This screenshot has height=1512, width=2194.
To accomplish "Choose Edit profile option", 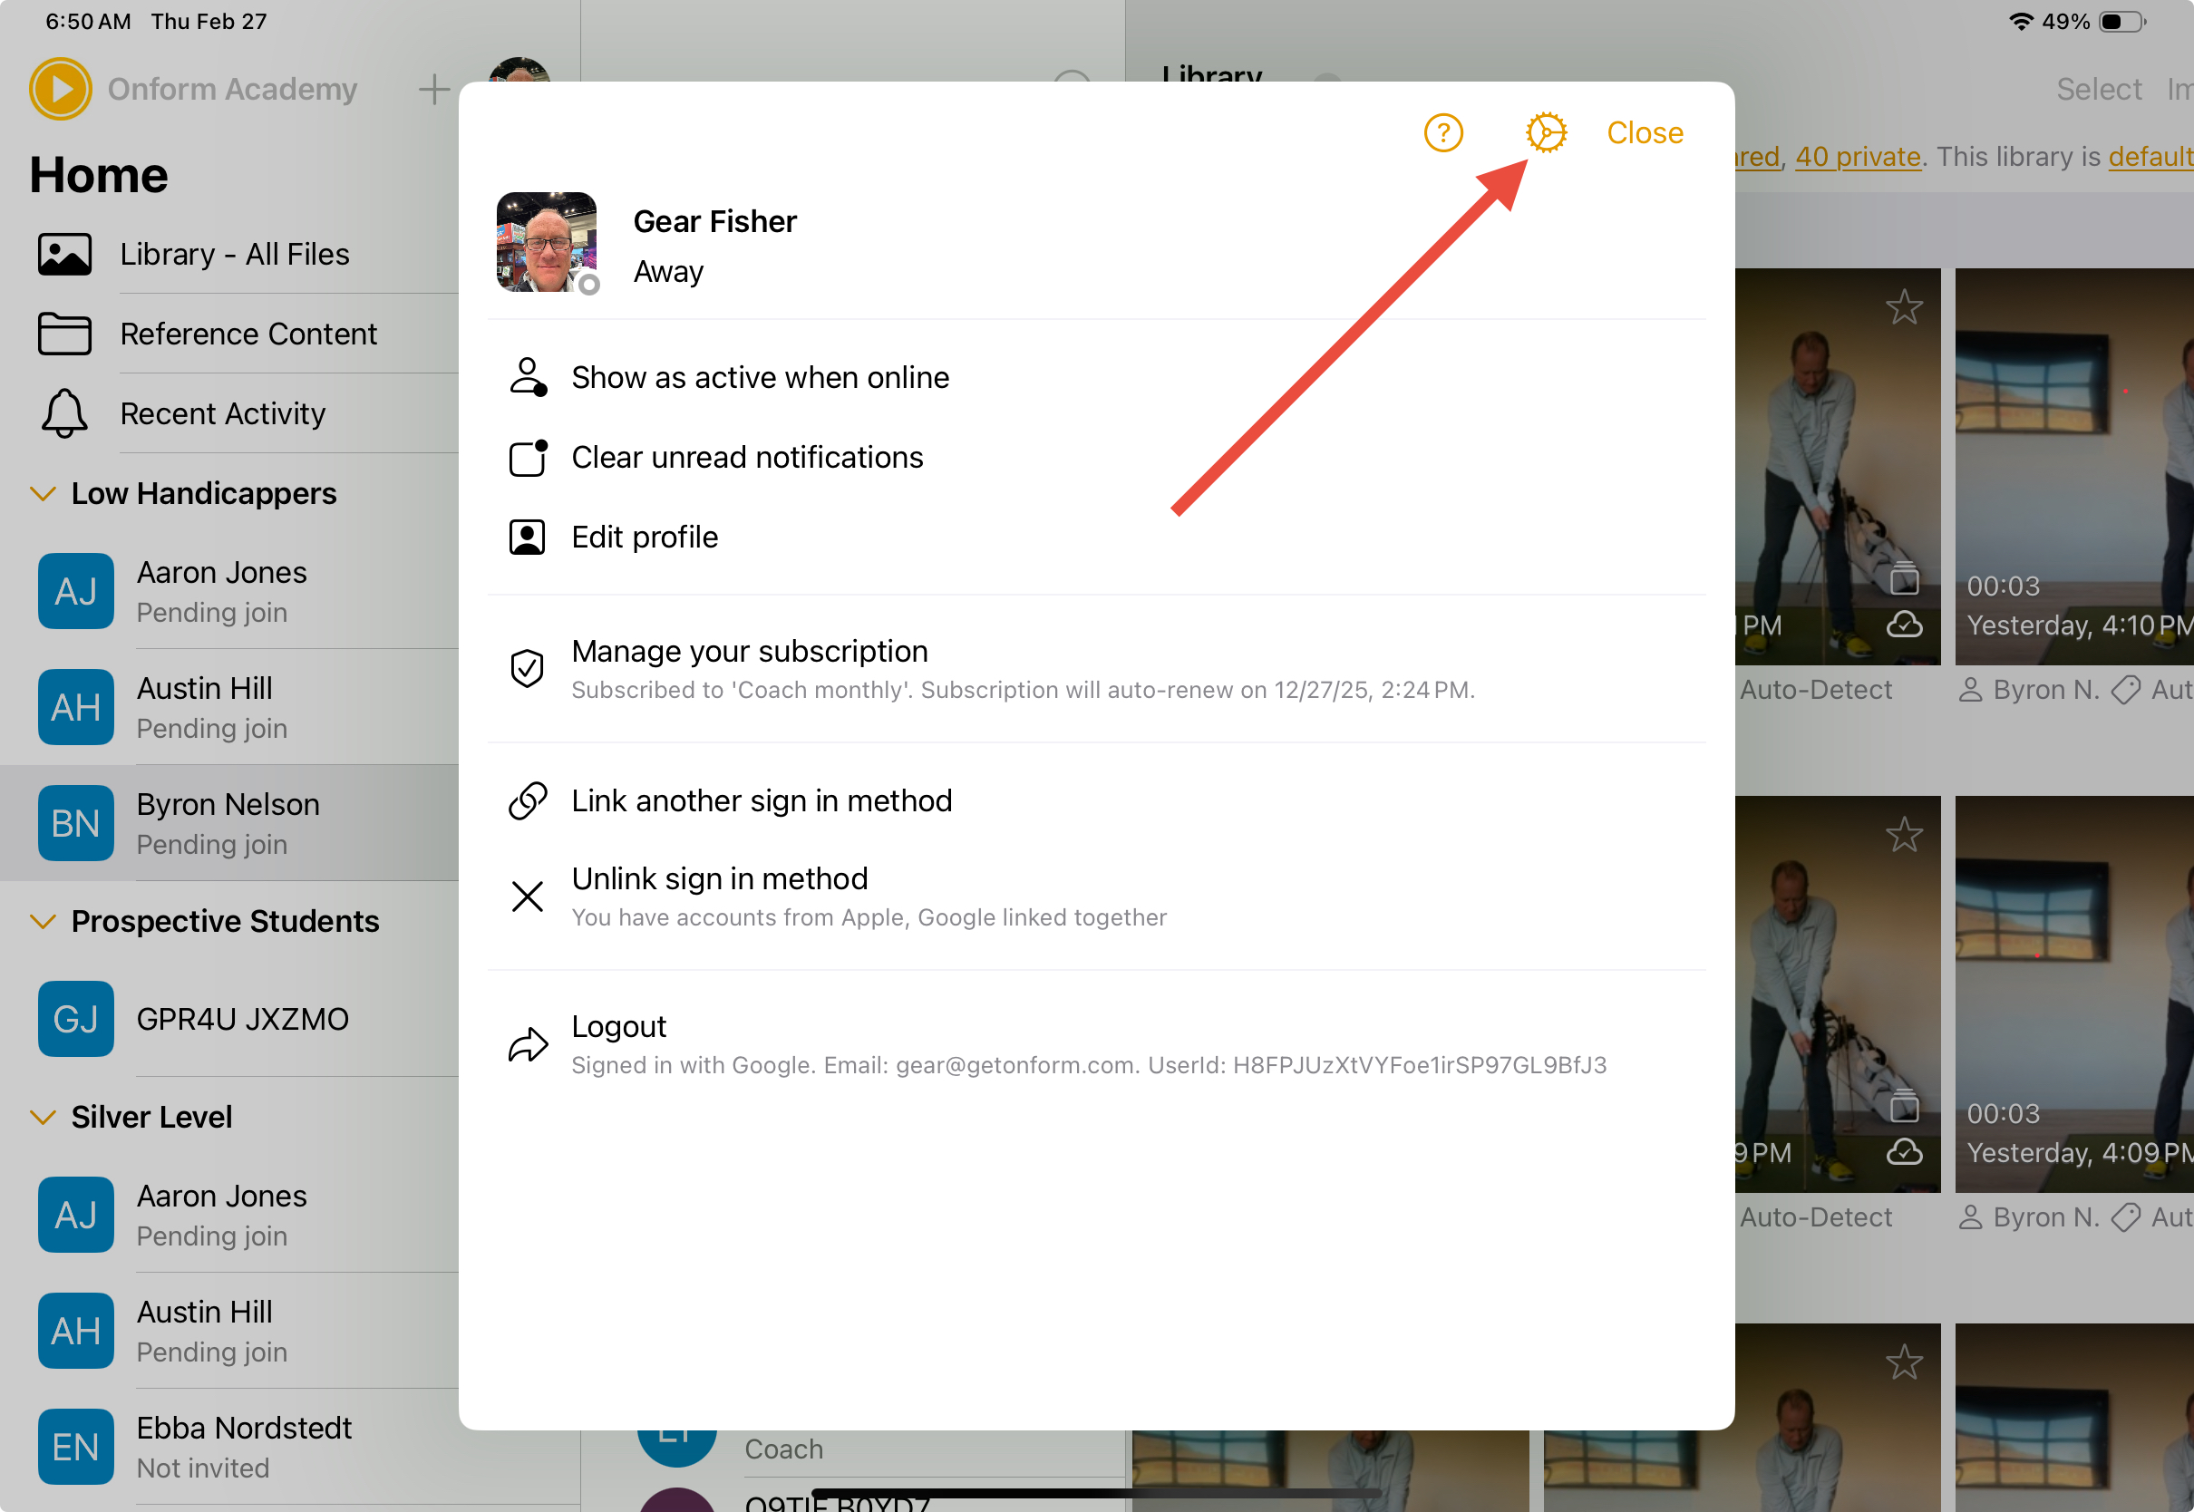I will click(x=645, y=538).
